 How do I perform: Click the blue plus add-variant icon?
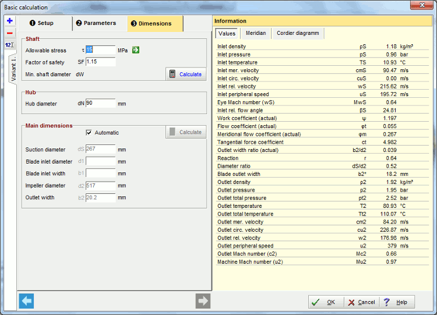pyautogui.click(x=10, y=21)
